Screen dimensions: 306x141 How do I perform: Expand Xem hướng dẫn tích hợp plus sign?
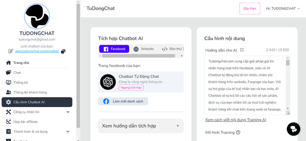click(178, 126)
